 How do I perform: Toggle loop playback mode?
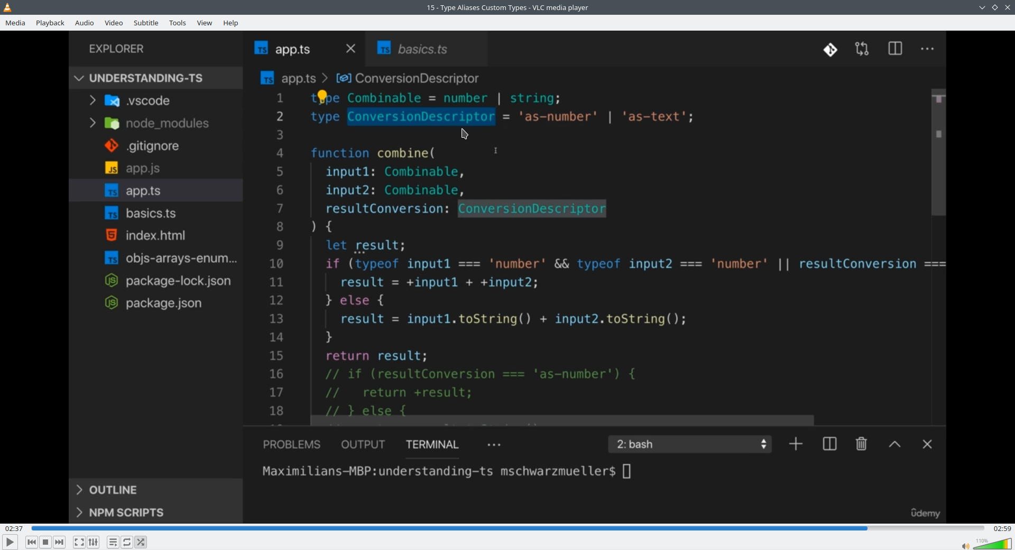[127, 542]
